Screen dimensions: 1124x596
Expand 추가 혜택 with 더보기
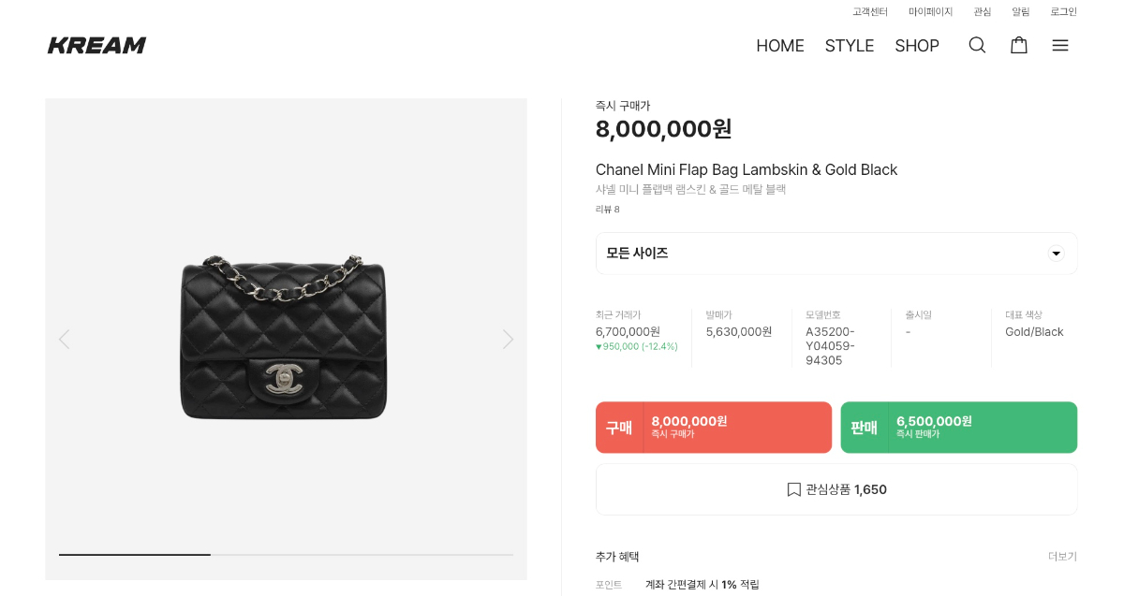click(1062, 557)
